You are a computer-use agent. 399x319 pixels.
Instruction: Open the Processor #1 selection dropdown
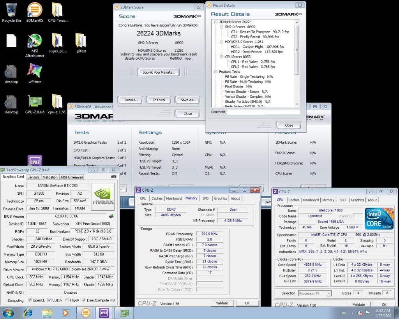[x=315, y=293]
